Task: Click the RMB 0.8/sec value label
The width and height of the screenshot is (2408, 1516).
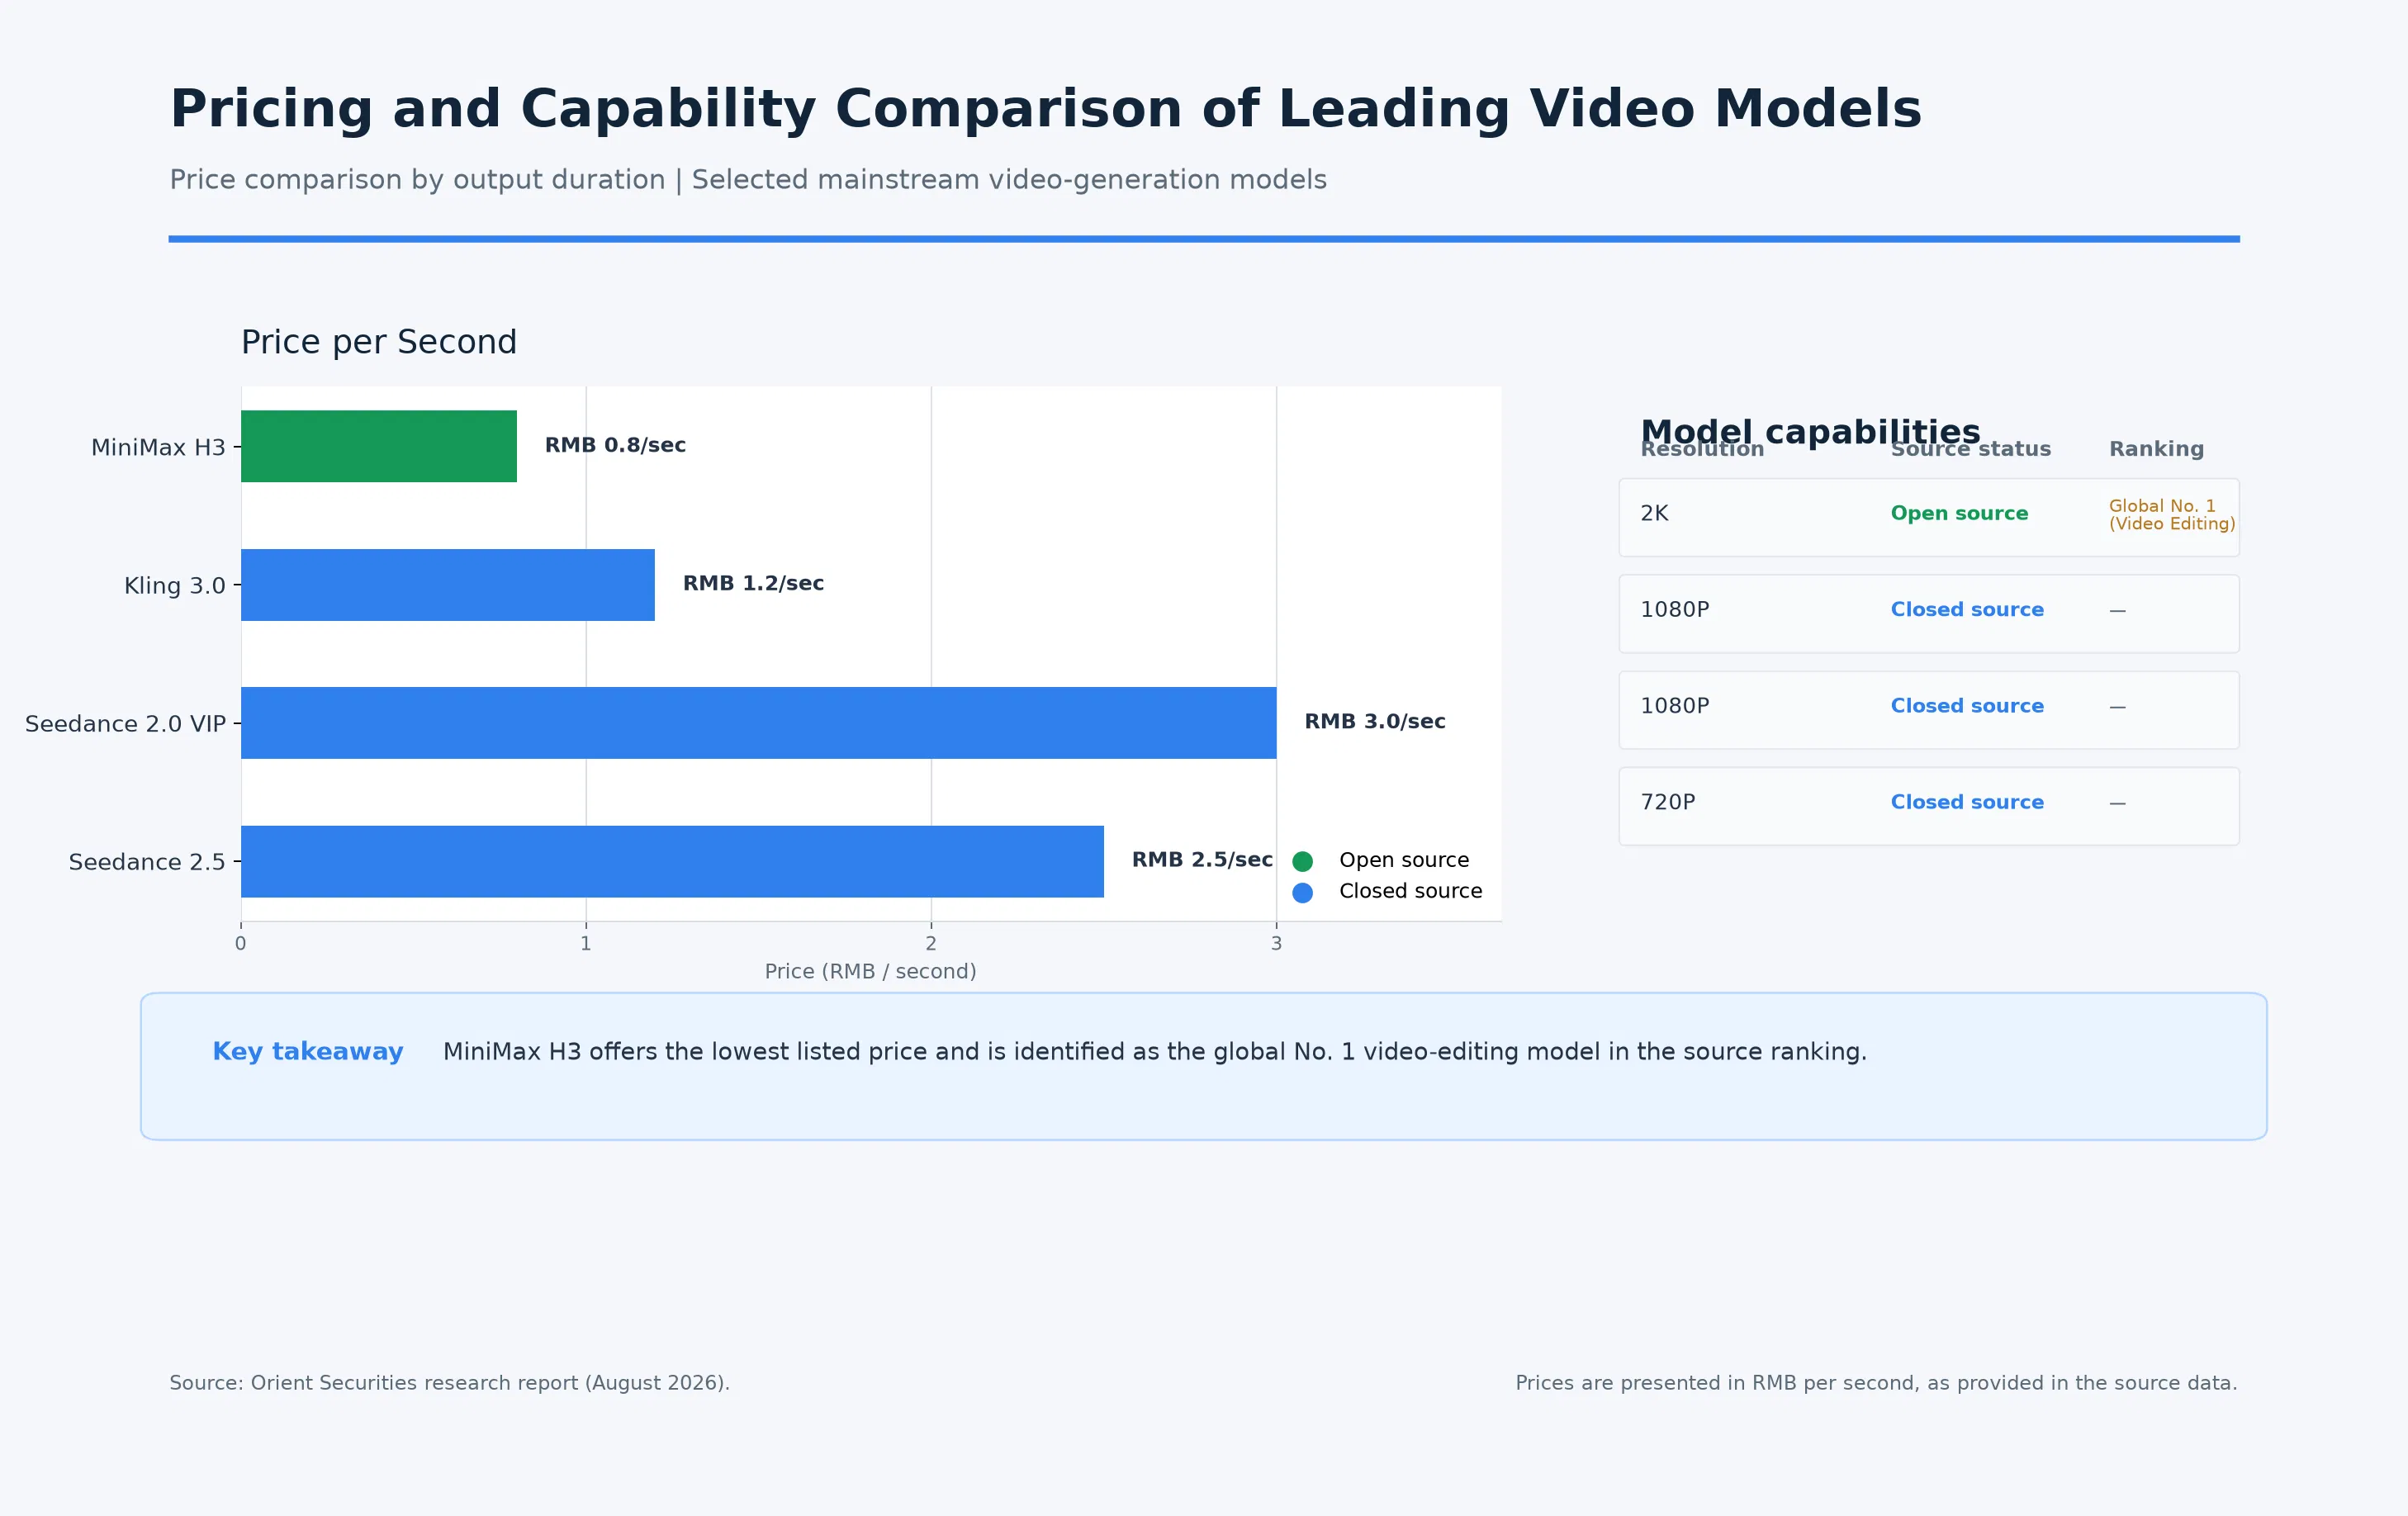Action: click(615, 445)
